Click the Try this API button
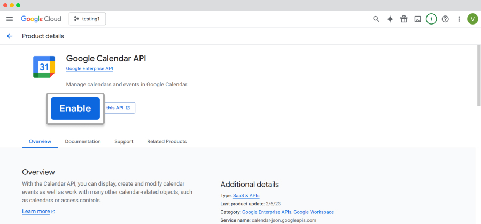This screenshot has height=224, width=481. click(x=120, y=108)
